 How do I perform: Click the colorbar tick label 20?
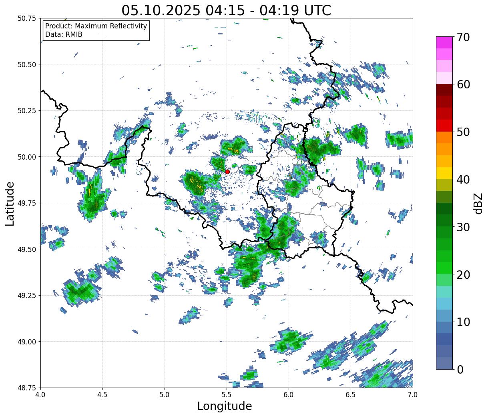coord(463,274)
